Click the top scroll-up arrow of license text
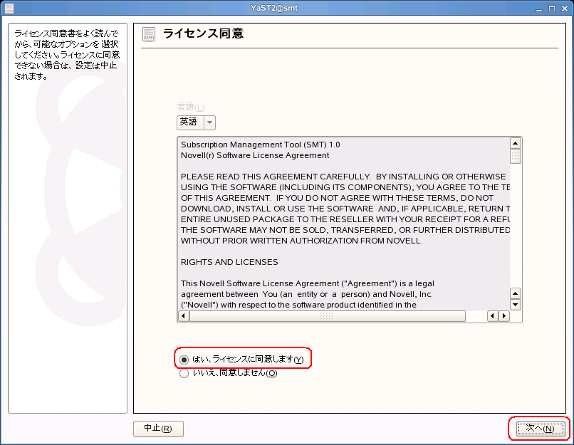 (x=516, y=143)
